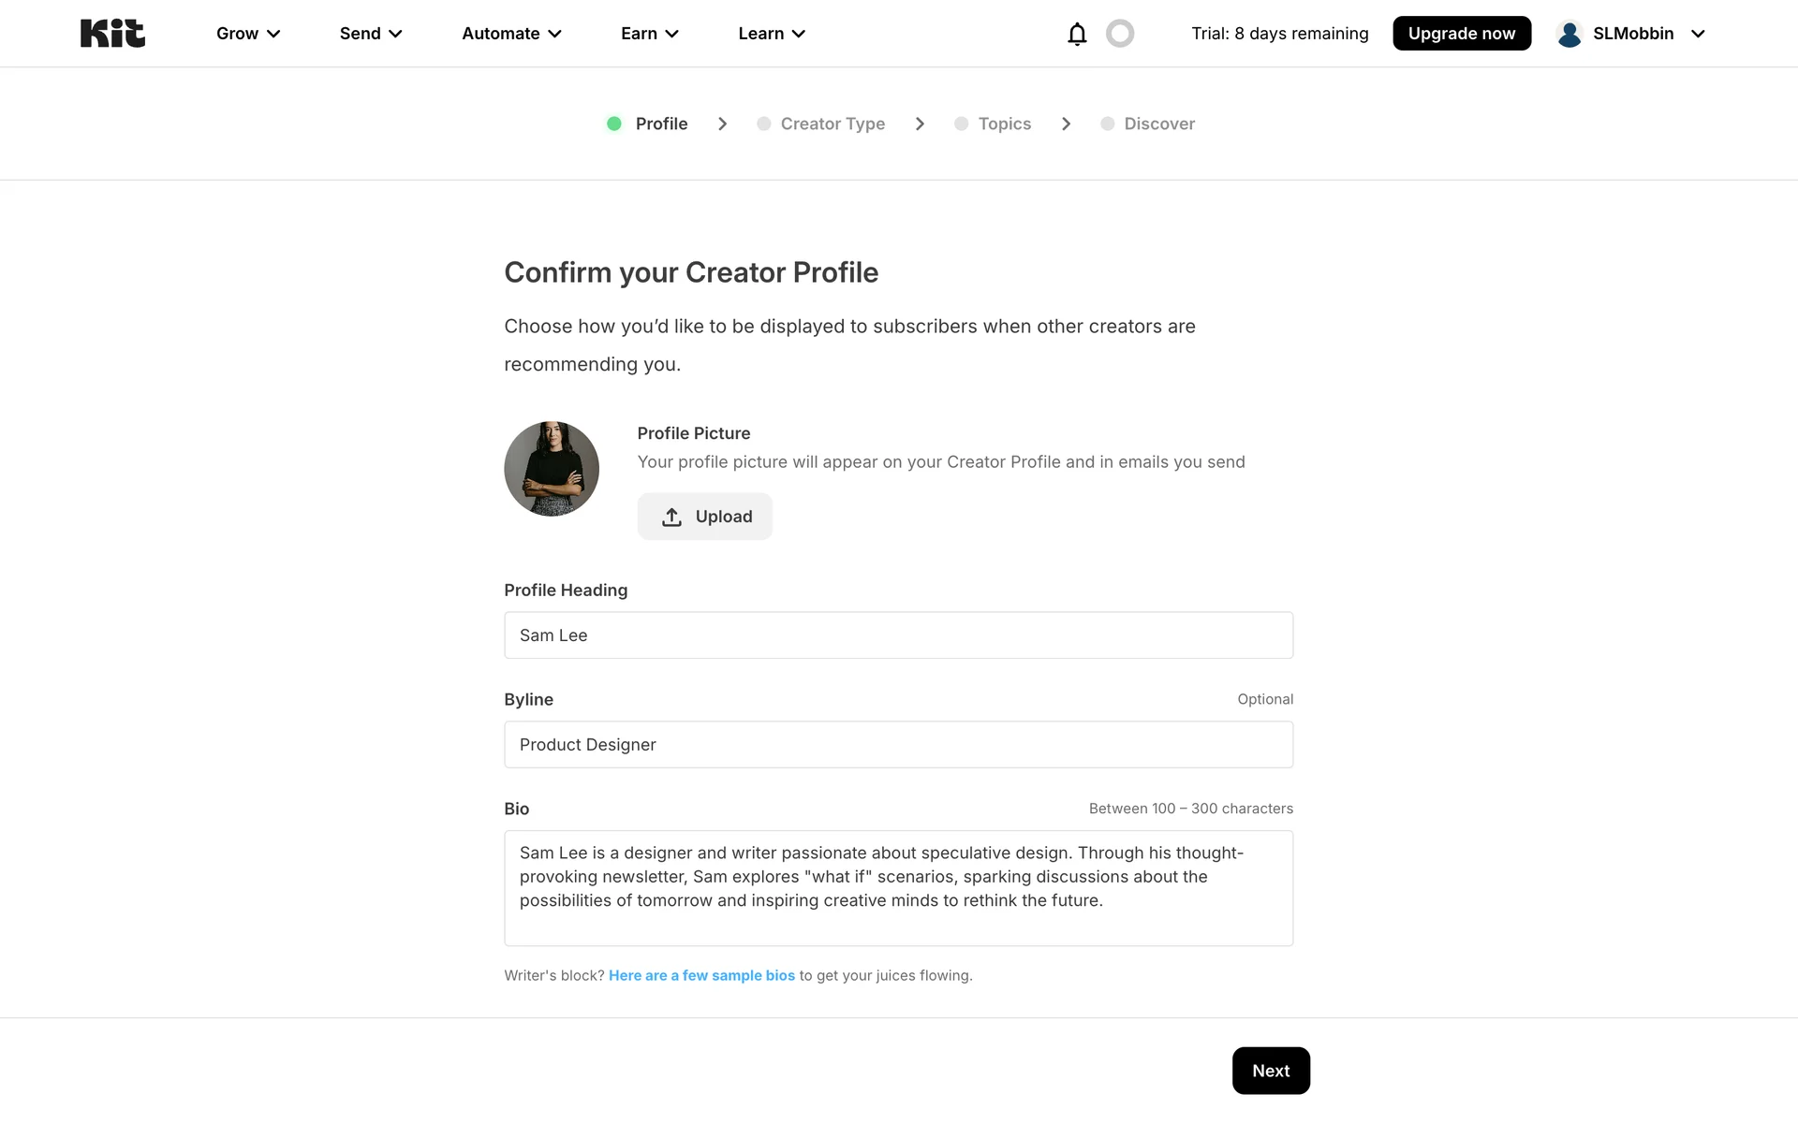Click the chevron arrow after Profile step
The width and height of the screenshot is (1798, 1123).
tap(722, 124)
